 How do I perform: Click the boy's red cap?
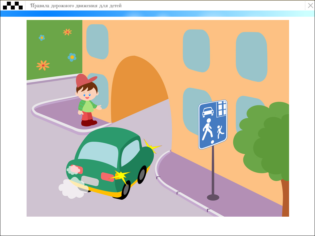(x=85, y=80)
